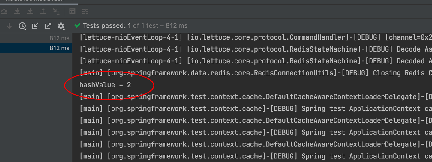Click the CommandHandler debug log line

coord(255,37)
